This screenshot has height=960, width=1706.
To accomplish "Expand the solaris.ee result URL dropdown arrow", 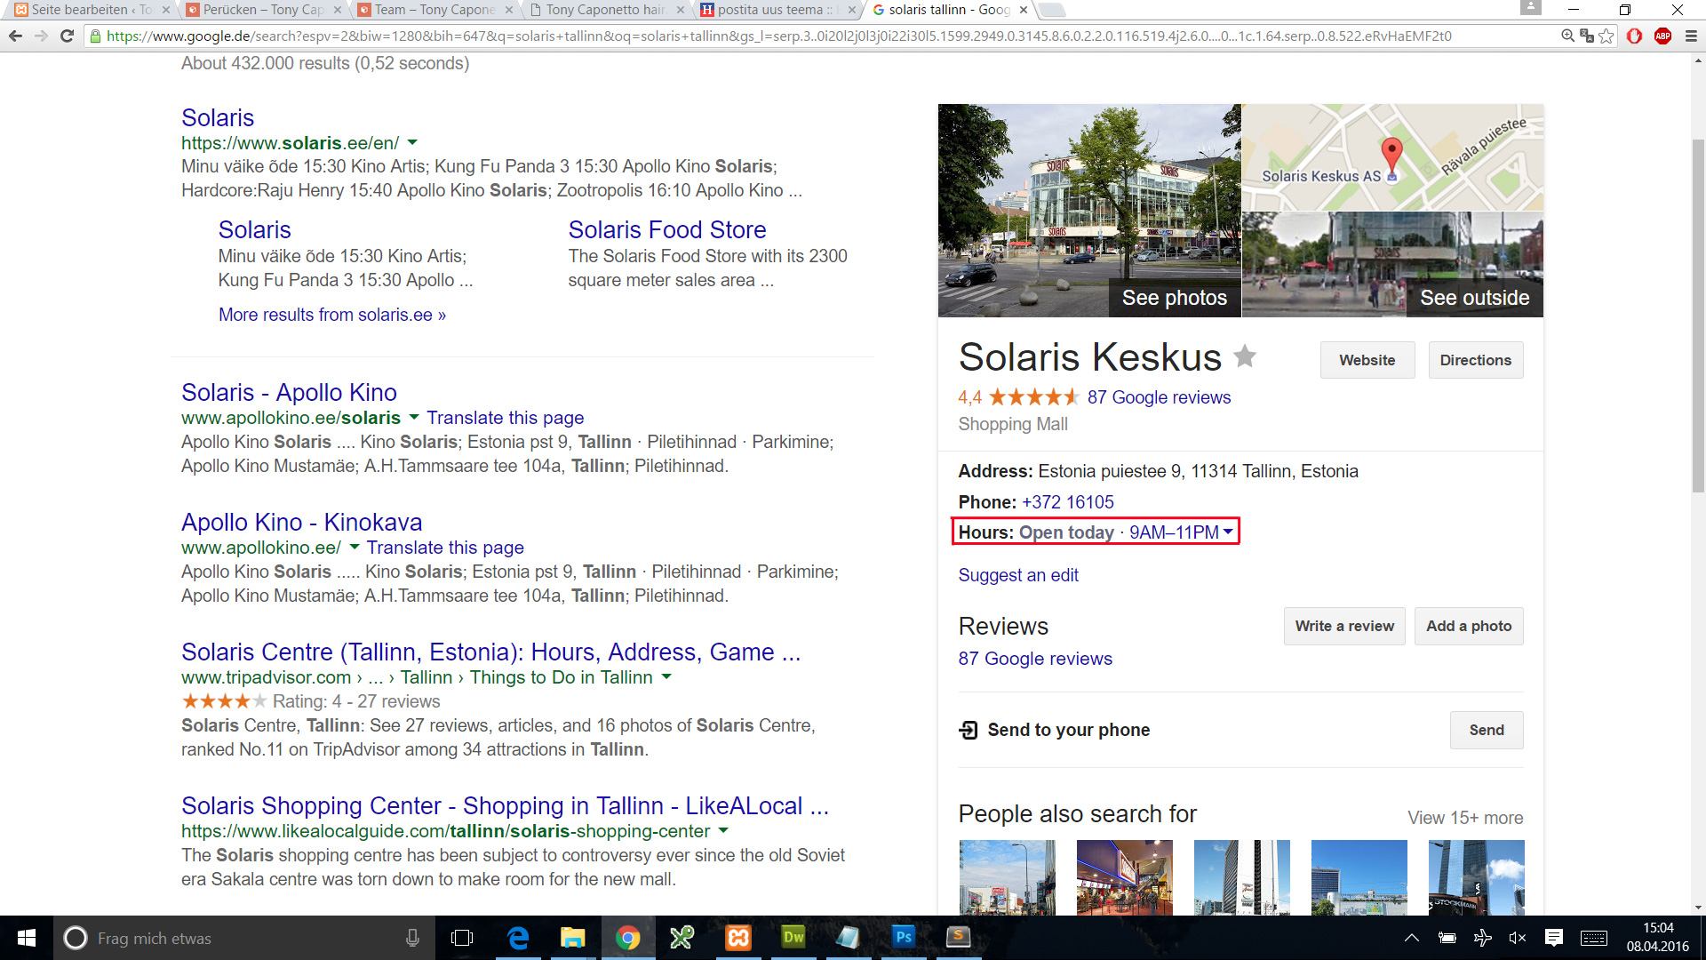I will click(412, 143).
